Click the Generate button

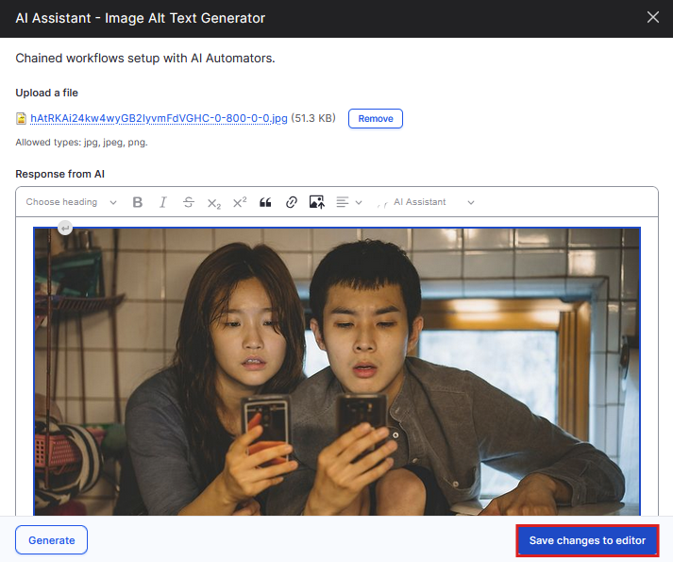coord(52,540)
